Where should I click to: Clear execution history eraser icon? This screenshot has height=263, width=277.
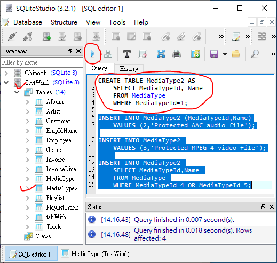click(x=143, y=54)
